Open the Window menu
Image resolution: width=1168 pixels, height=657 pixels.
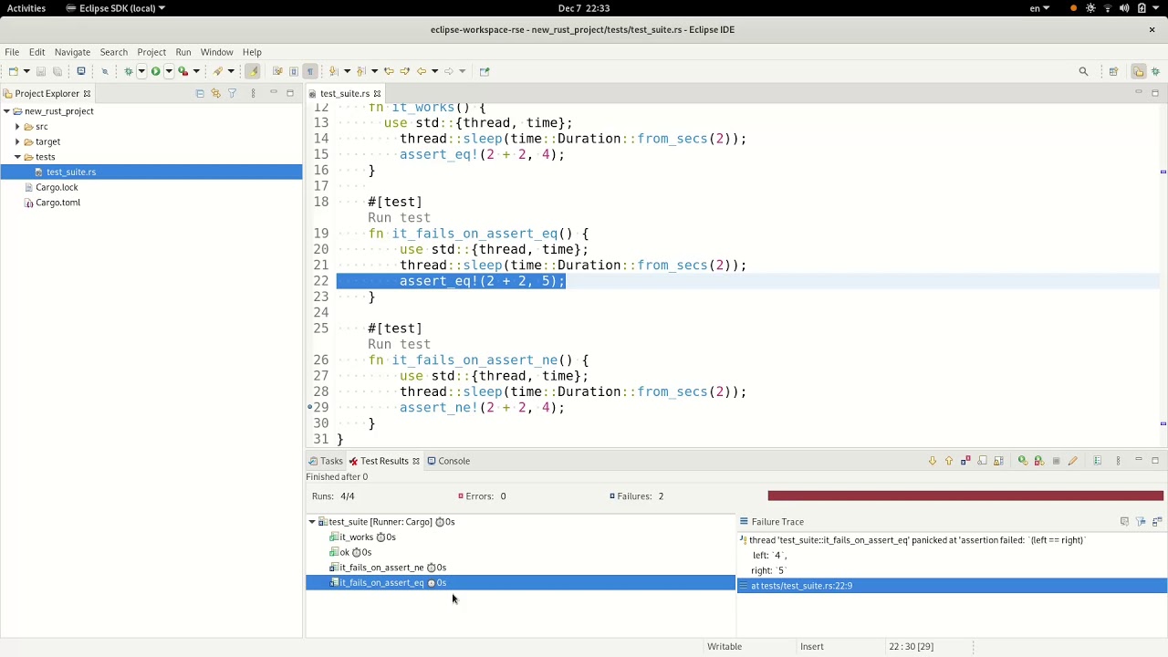(x=216, y=52)
